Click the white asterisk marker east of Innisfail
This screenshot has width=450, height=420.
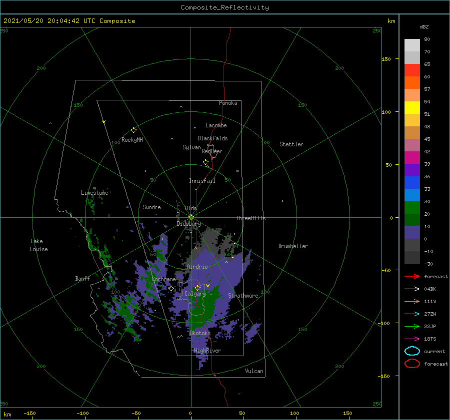[x=237, y=171]
